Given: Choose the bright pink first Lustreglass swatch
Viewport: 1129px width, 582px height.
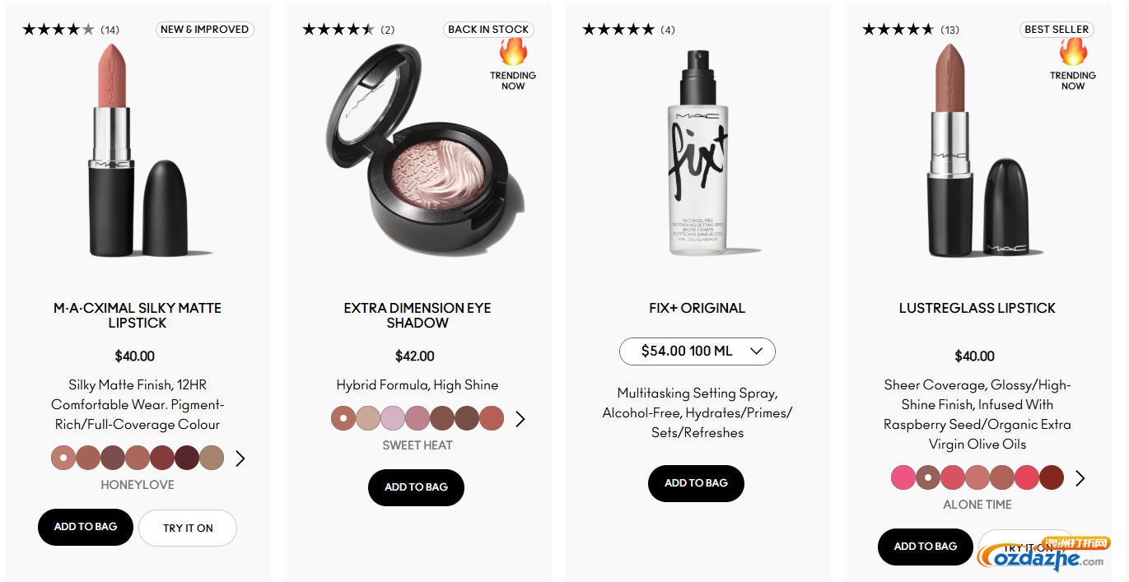Looking at the screenshot, I should [903, 477].
